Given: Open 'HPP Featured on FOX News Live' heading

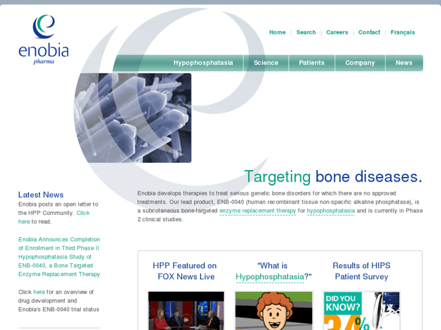Looking at the screenshot, I should point(185,271).
